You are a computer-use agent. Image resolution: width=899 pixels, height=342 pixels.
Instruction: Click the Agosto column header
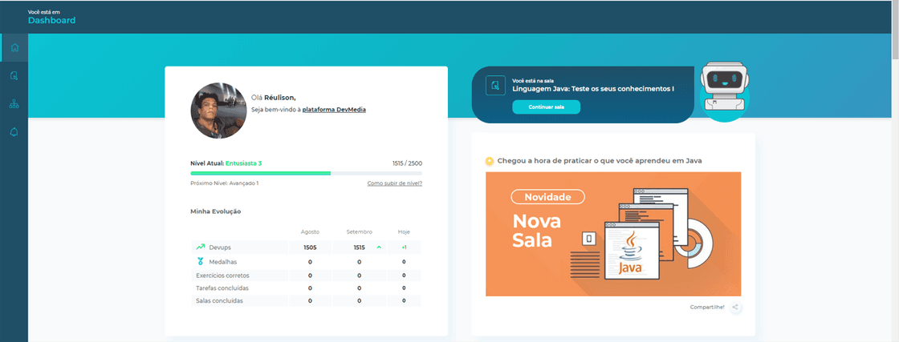click(310, 231)
